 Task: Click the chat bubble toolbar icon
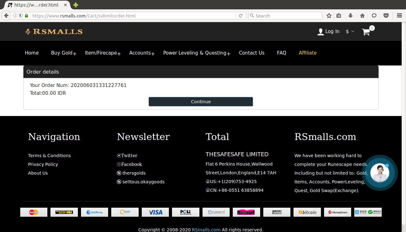click(374, 16)
